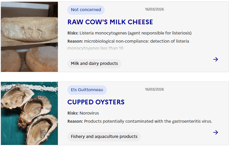Click the bold "Risks:" label on oysters card

click(73, 113)
